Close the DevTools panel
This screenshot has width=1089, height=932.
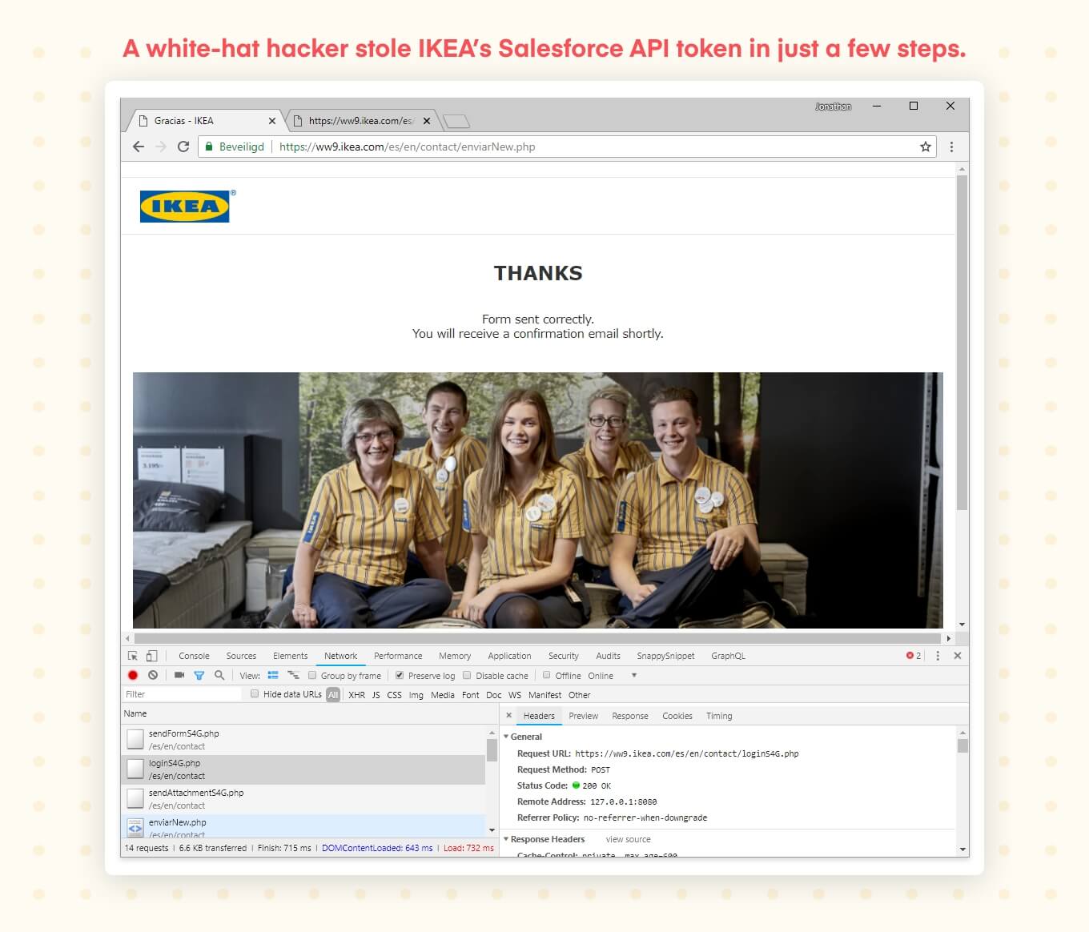click(x=958, y=656)
